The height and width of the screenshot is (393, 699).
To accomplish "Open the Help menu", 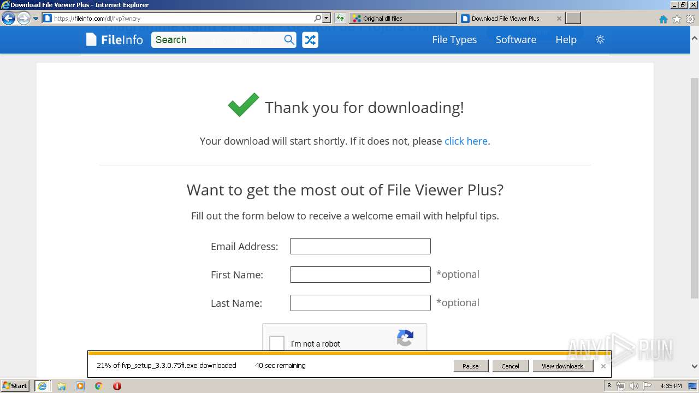I will (566, 40).
